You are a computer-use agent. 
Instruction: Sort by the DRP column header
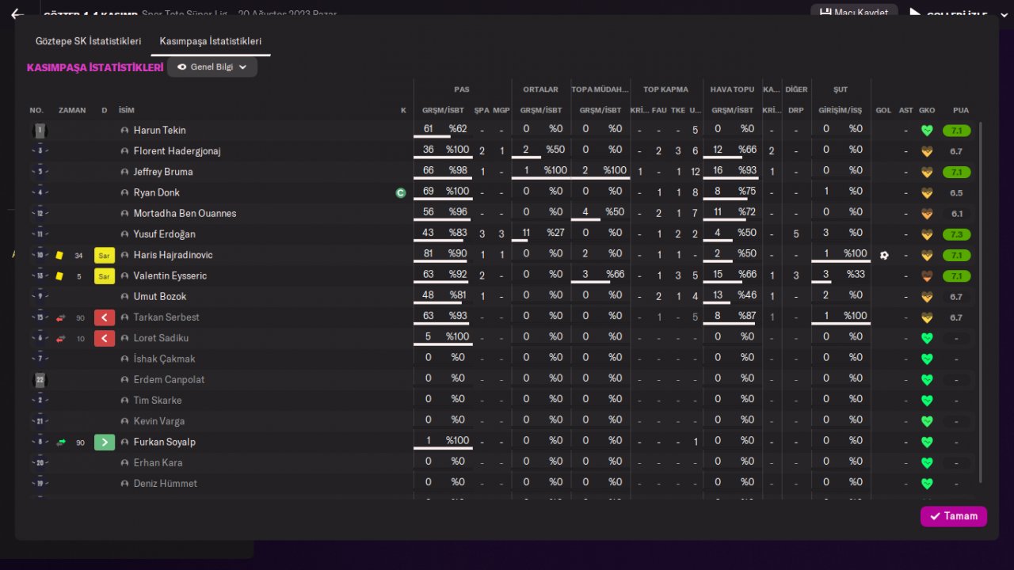click(x=796, y=110)
